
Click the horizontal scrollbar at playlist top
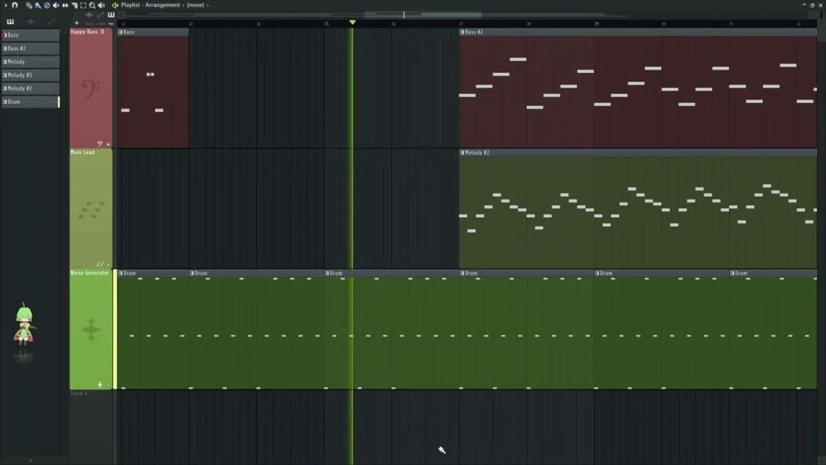468,14
